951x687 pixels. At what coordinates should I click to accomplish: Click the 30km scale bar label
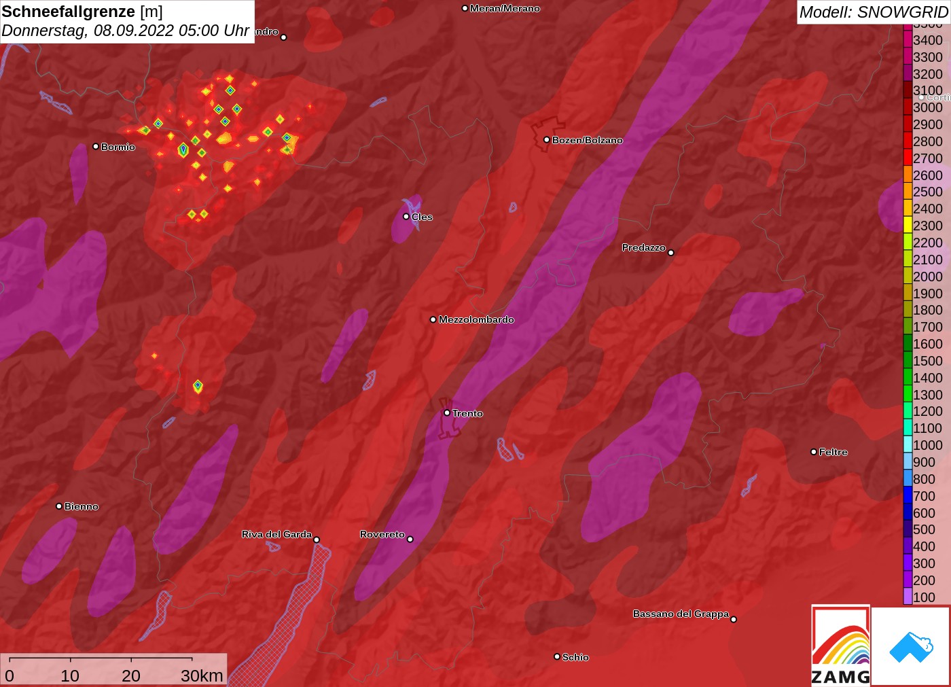(202, 675)
